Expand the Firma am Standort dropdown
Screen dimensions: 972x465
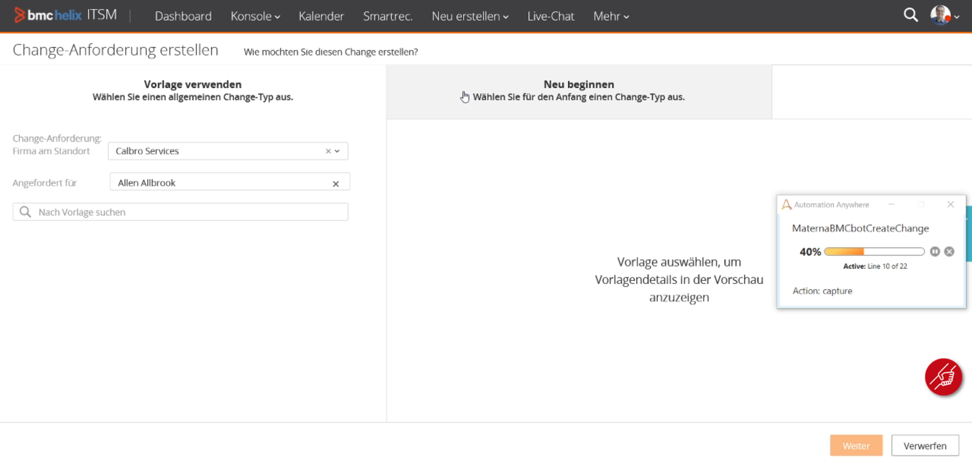tap(338, 151)
